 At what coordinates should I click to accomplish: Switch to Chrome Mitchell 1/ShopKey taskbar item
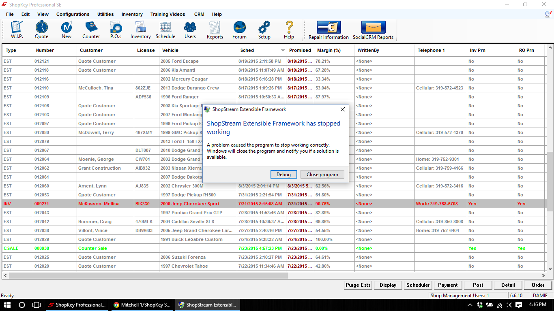pyautogui.click(x=142, y=305)
